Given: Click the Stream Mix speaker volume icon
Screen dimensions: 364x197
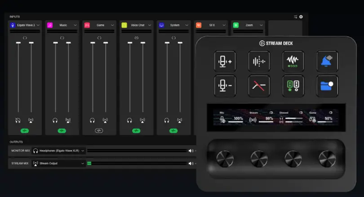Looking at the screenshot, I should [x=191, y=163].
